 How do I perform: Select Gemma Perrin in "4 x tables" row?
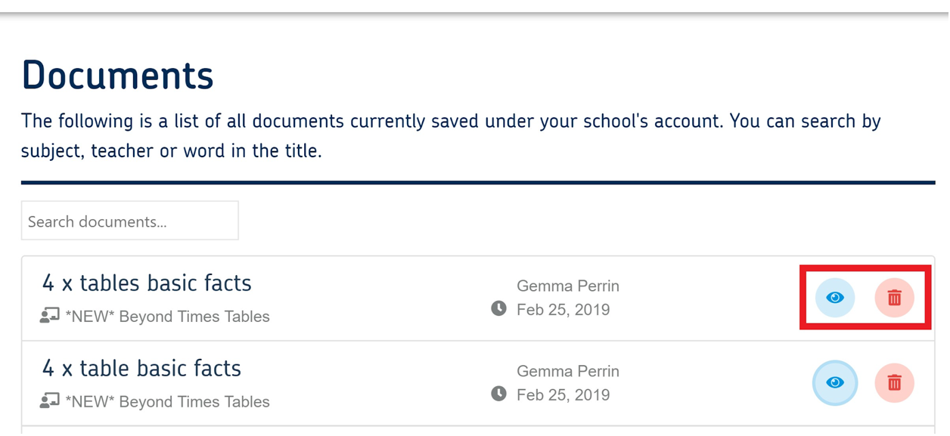(x=567, y=286)
